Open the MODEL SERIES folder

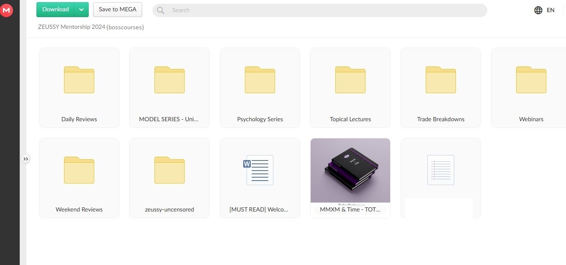[170, 87]
